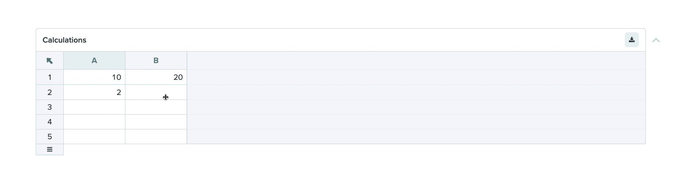The height and width of the screenshot is (190, 698).
Task: Select row 1 header
Action: 50,77
